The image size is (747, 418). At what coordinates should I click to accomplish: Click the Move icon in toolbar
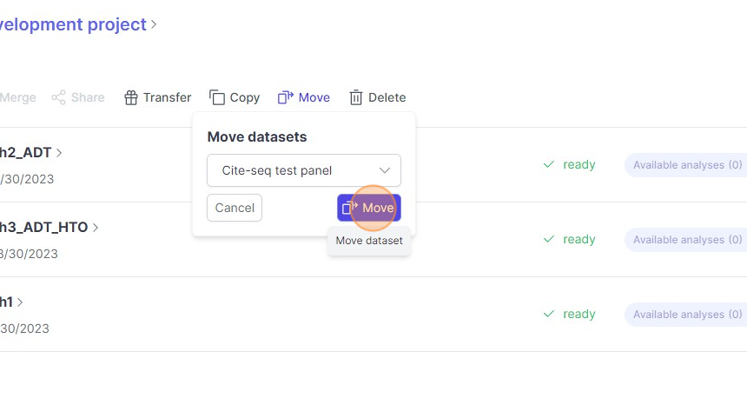coord(286,97)
